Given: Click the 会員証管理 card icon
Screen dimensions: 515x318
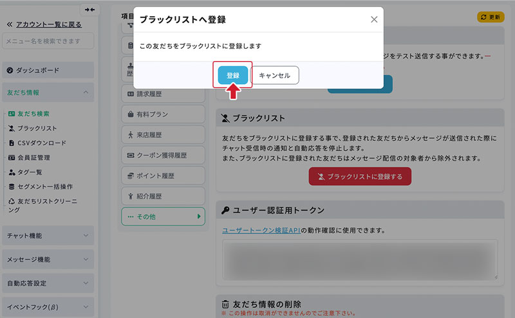Looking at the screenshot, I should [x=11, y=157].
